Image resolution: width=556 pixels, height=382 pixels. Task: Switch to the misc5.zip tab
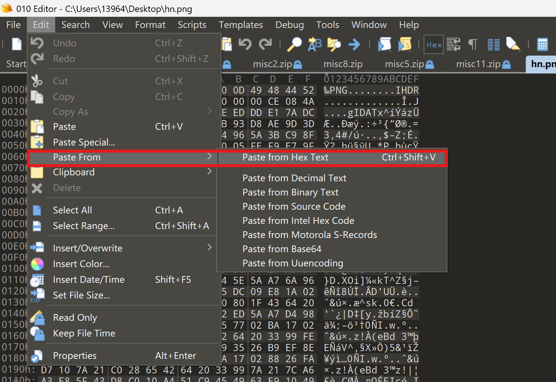point(409,64)
